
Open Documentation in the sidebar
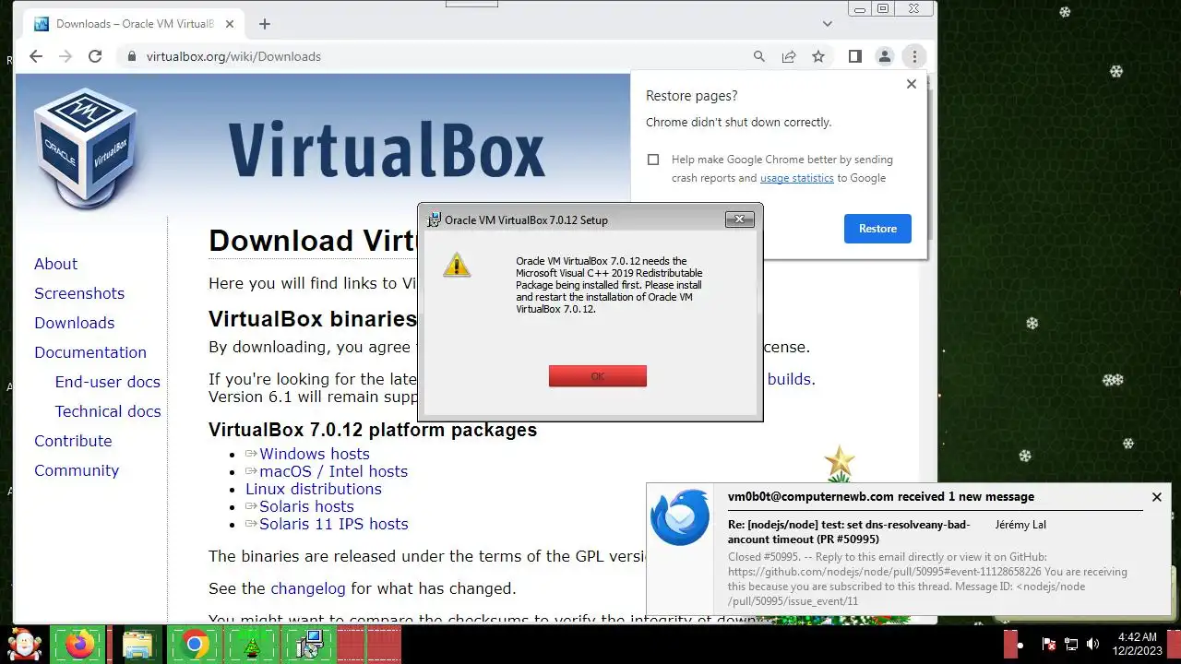(x=90, y=352)
